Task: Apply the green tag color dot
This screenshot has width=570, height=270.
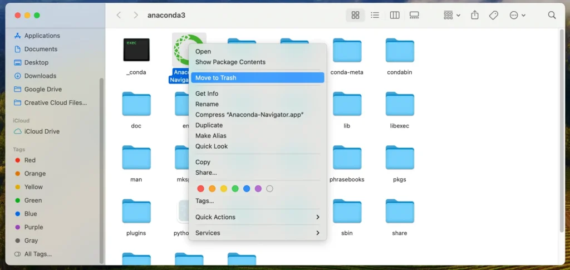Action: pos(235,189)
